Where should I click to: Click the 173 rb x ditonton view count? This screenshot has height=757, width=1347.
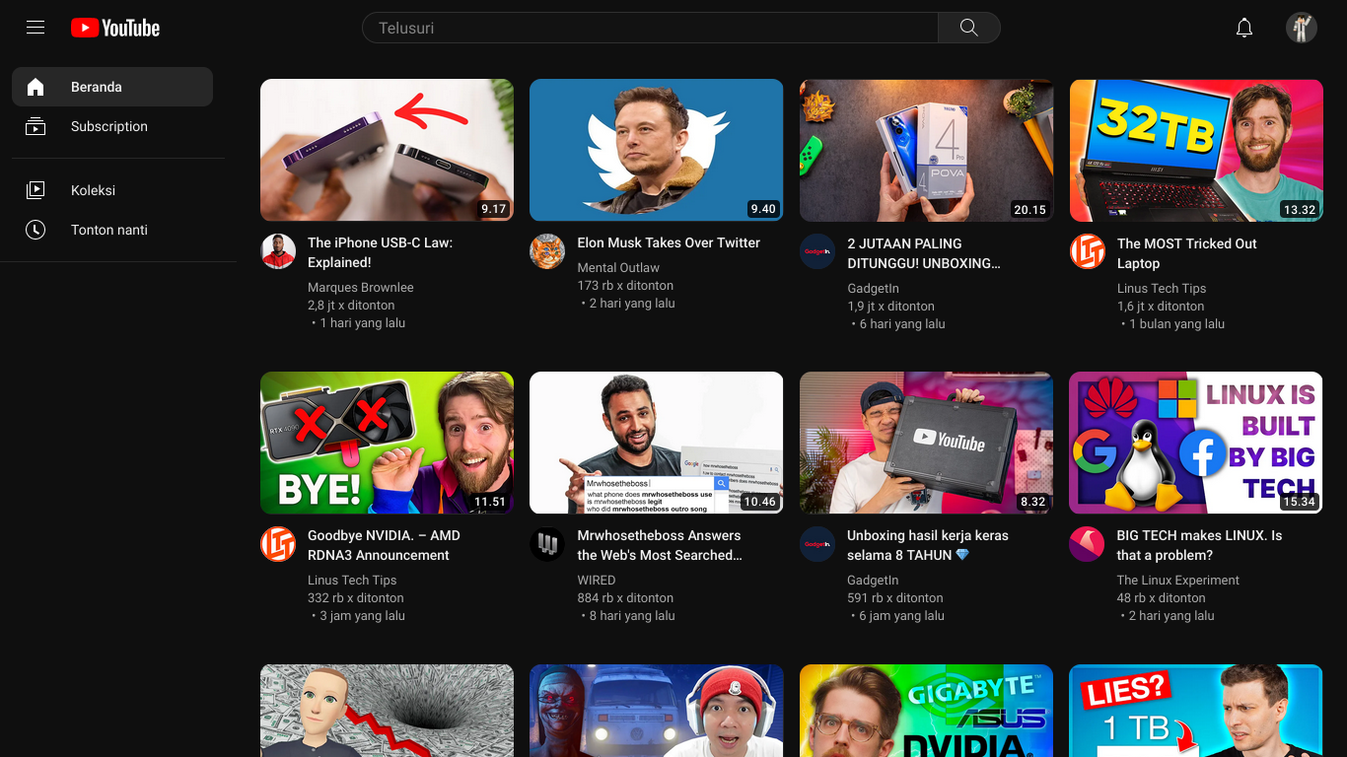pos(626,286)
